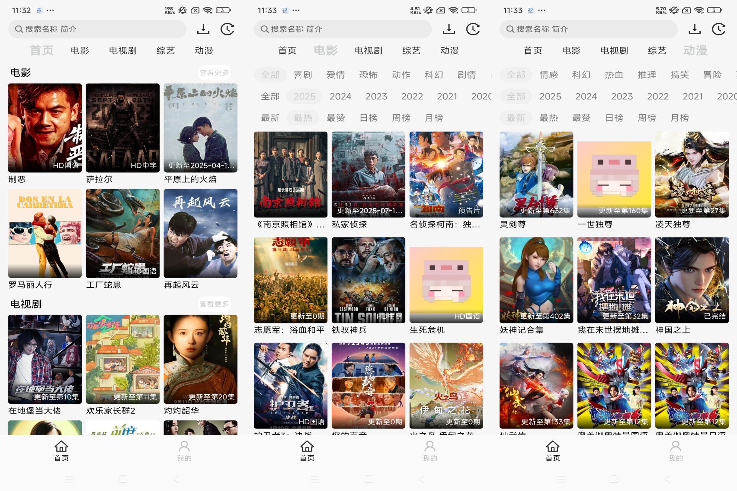Tap the download arrow icon on the movies page
Screen dimensions: 737x491
click(x=449, y=29)
